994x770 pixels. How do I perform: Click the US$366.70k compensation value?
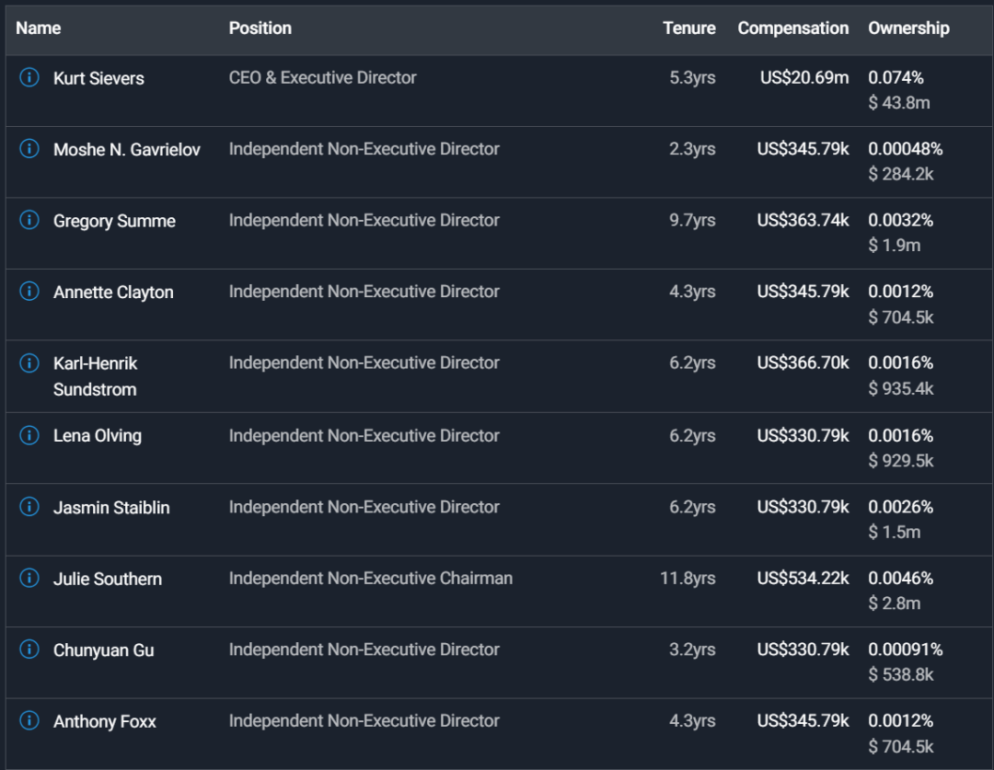click(803, 362)
